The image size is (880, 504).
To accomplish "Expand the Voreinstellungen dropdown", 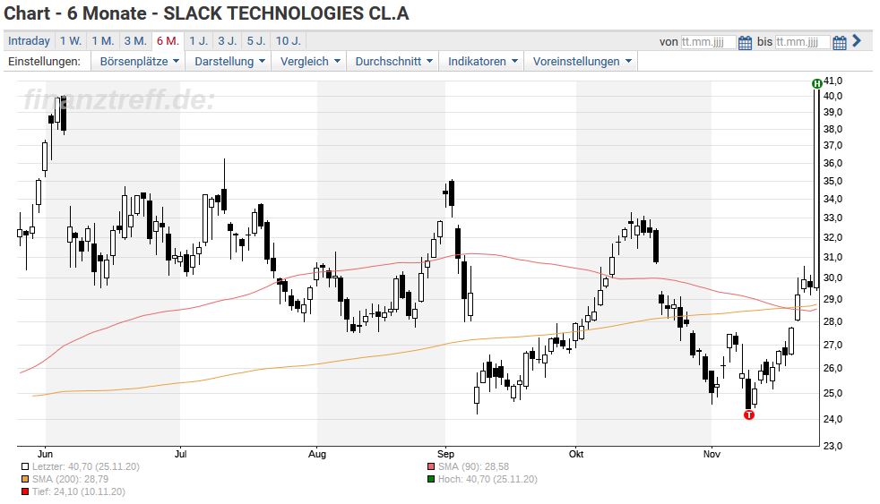I will click(x=582, y=62).
